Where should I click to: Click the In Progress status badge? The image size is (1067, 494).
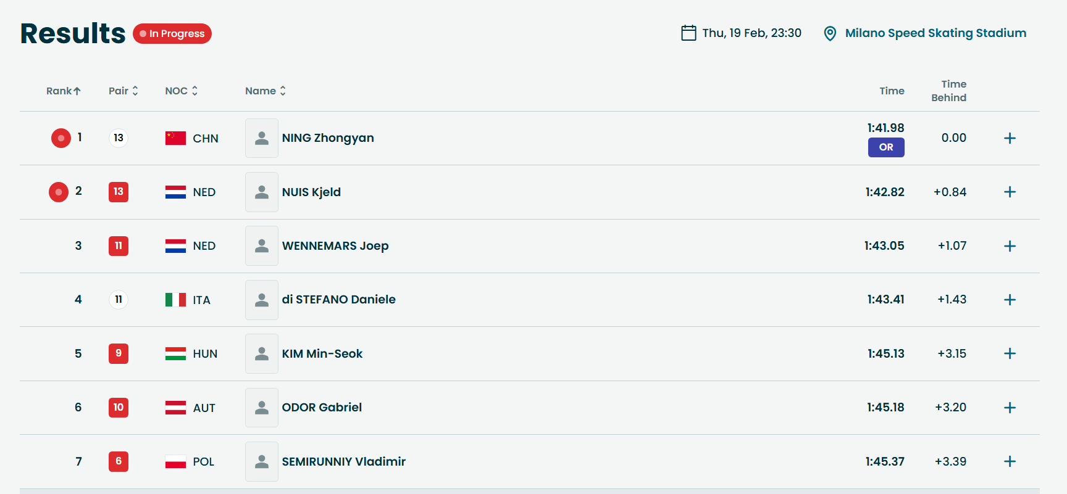172,33
